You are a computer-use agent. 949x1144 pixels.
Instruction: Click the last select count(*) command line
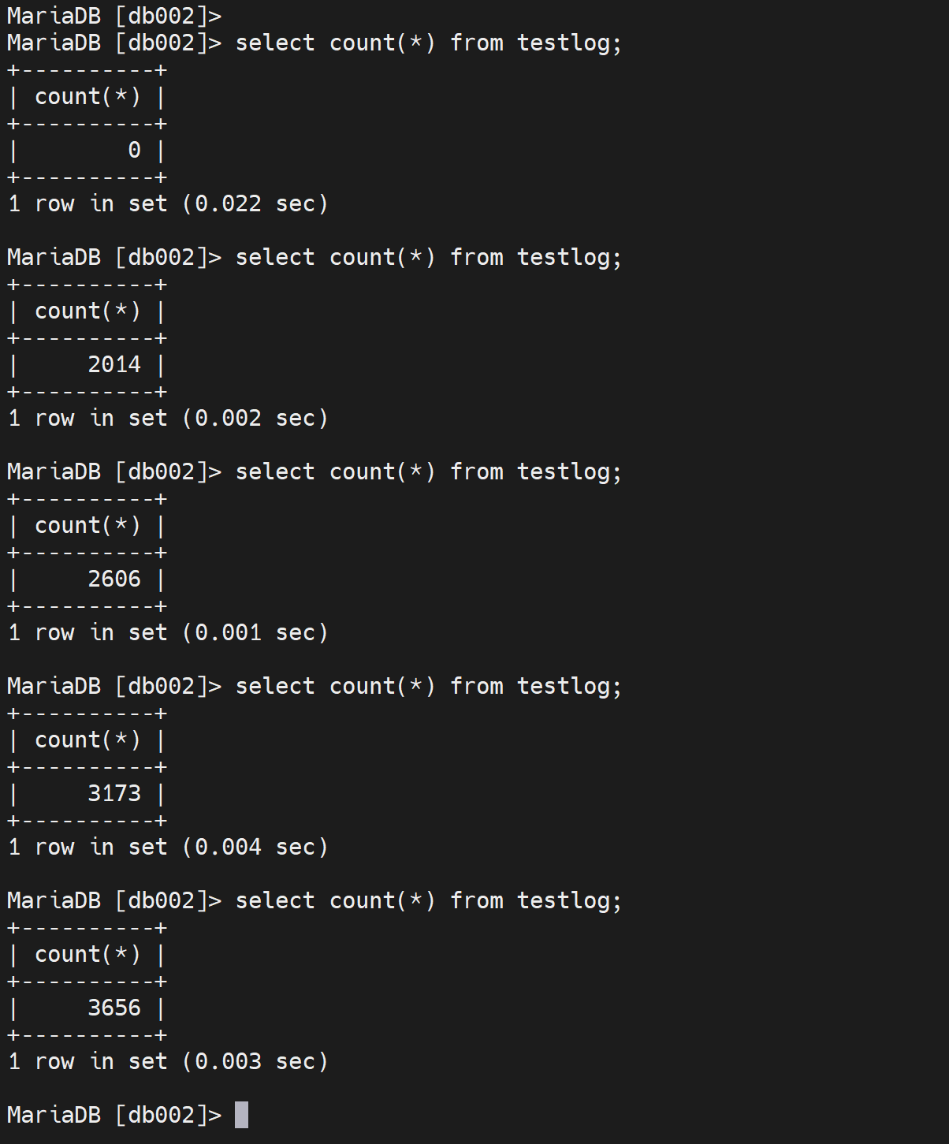click(x=428, y=900)
